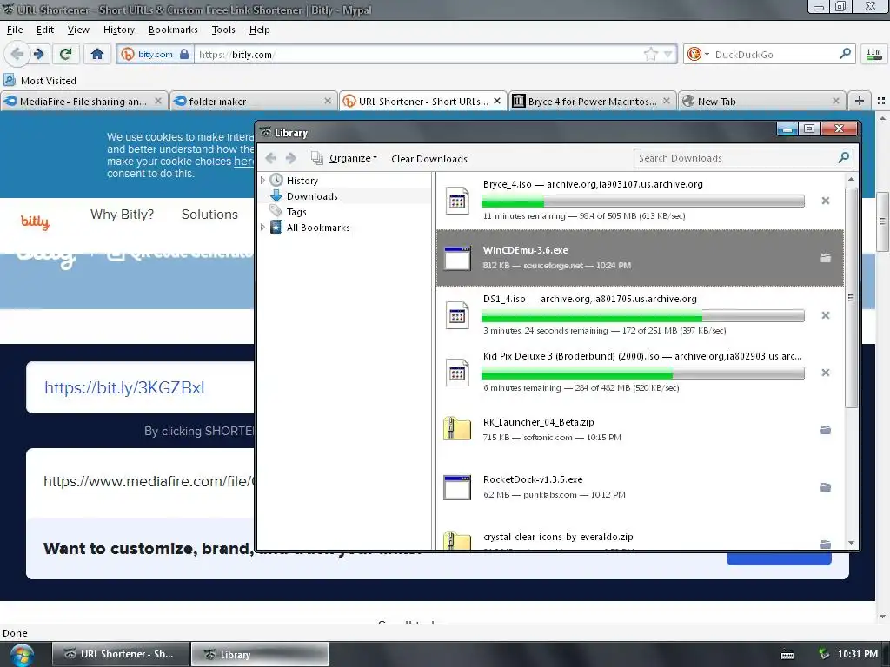
Task: Select the Bryce_4.iso file icon
Action: pyautogui.click(x=457, y=201)
